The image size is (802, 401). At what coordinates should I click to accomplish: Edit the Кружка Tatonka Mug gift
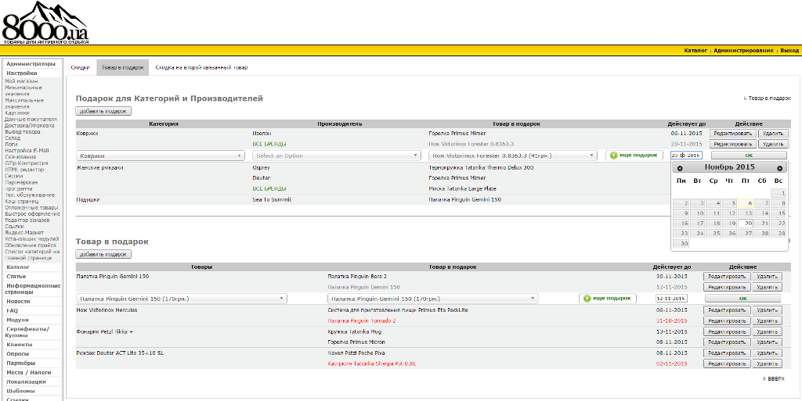tap(728, 331)
